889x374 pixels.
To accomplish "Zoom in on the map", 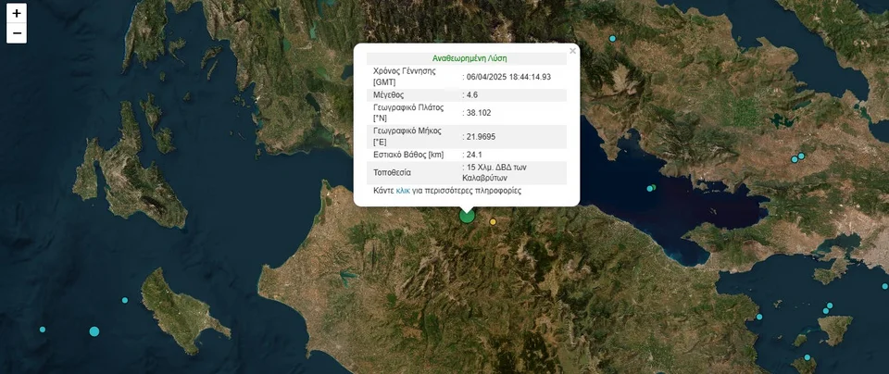I will pyautogui.click(x=17, y=14).
